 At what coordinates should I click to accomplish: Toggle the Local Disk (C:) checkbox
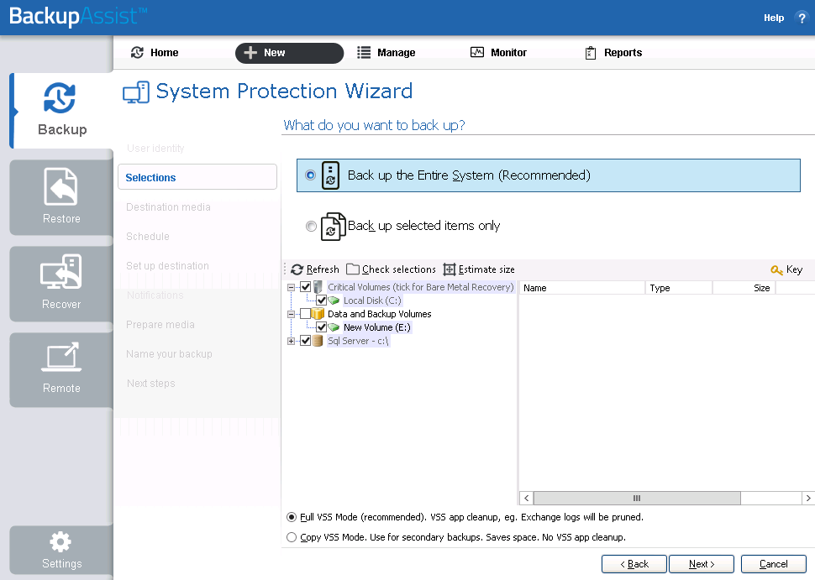coord(321,300)
